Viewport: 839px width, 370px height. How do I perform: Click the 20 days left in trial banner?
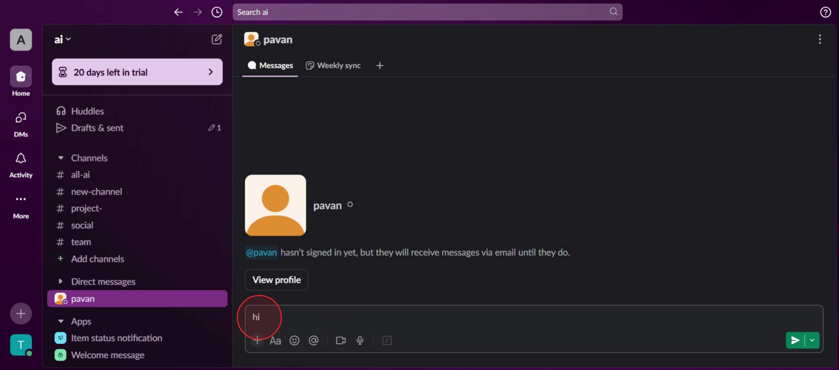coord(137,72)
